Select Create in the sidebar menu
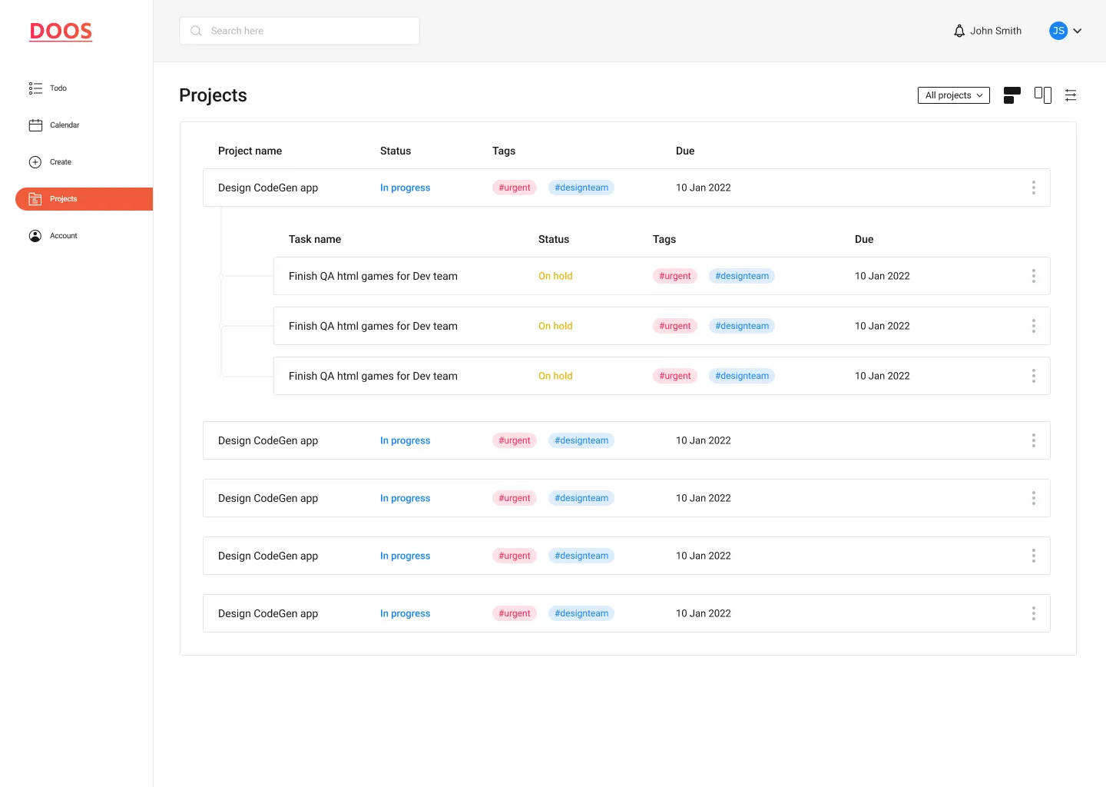Viewport: 1106px width, 787px height. pyautogui.click(x=61, y=162)
